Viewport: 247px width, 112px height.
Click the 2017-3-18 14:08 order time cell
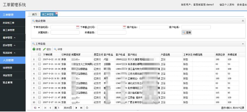[x=52, y=93]
